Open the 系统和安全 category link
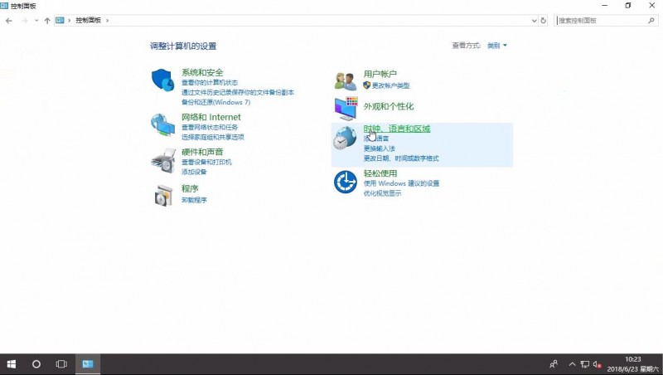663x375 pixels. click(202, 73)
